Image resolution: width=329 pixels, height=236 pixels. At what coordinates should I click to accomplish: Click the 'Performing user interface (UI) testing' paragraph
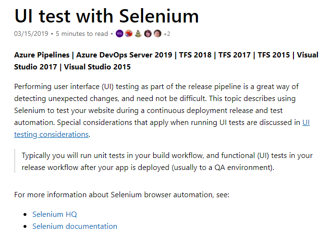(x=162, y=111)
